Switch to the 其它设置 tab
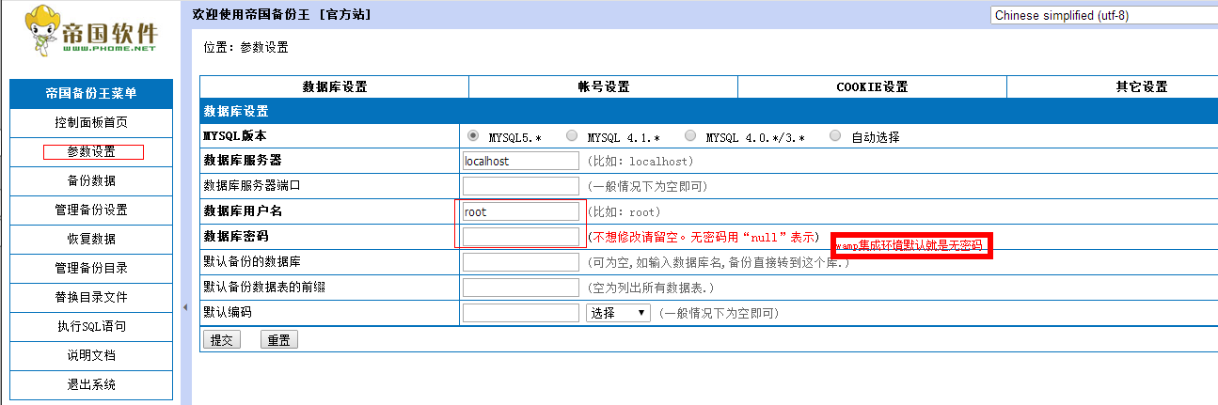 (x=1141, y=87)
